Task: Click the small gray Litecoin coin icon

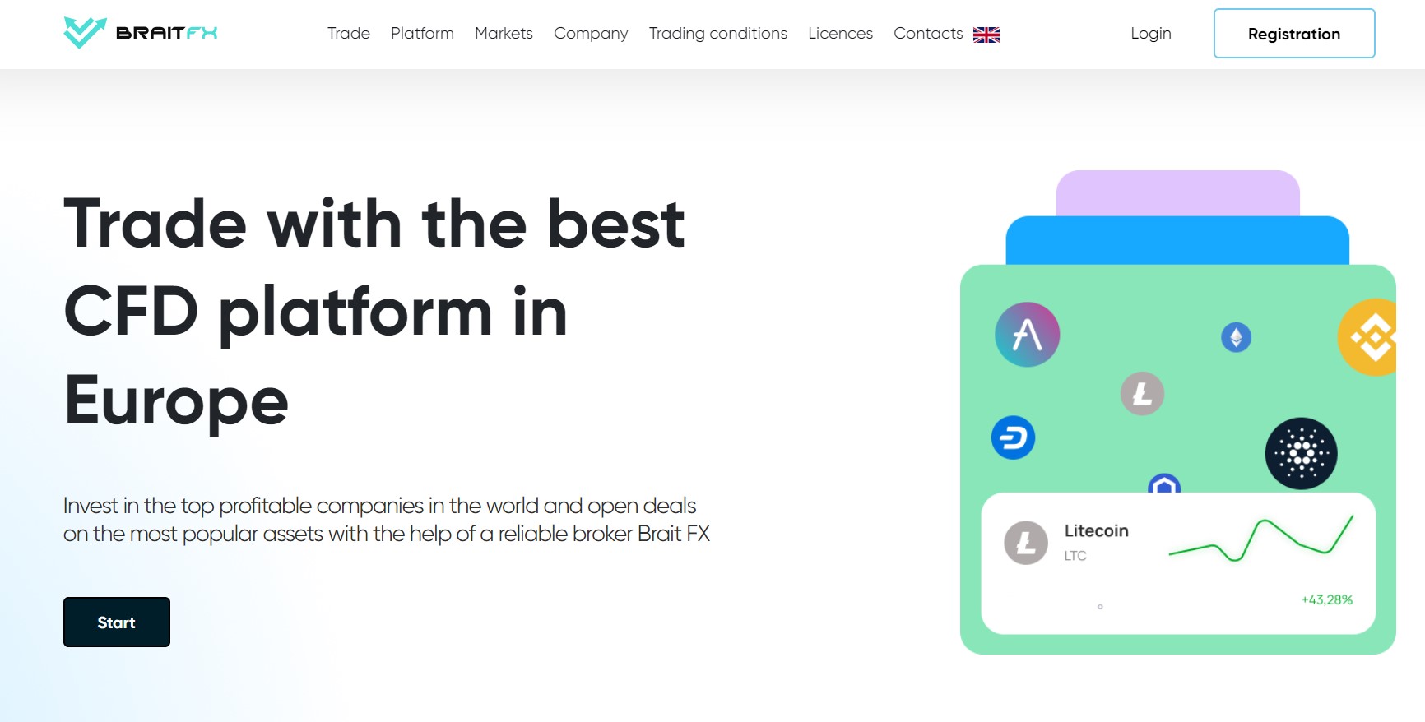Action: (x=1142, y=393)
